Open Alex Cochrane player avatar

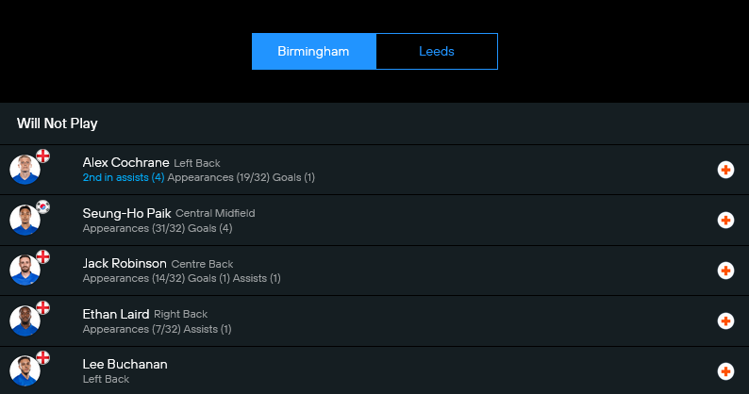25,171
